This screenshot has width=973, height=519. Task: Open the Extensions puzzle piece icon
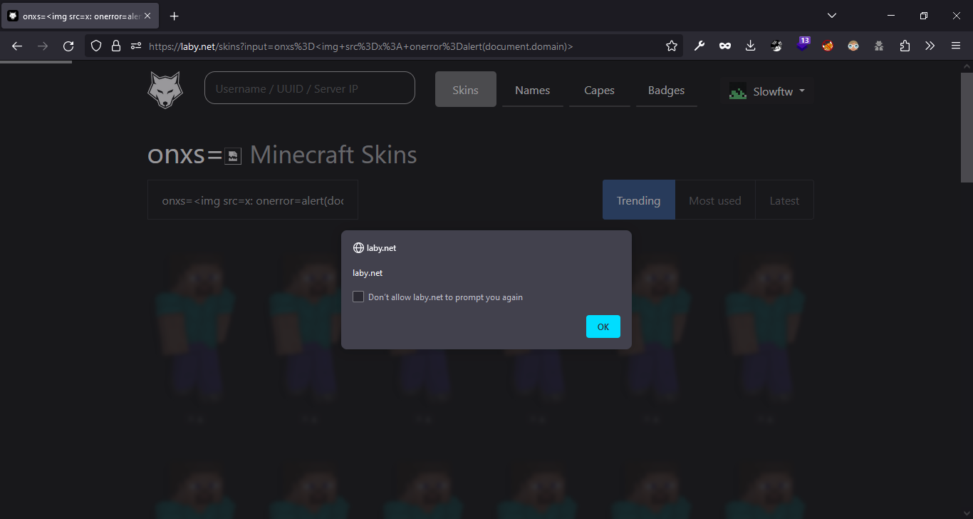pos(905,46)
